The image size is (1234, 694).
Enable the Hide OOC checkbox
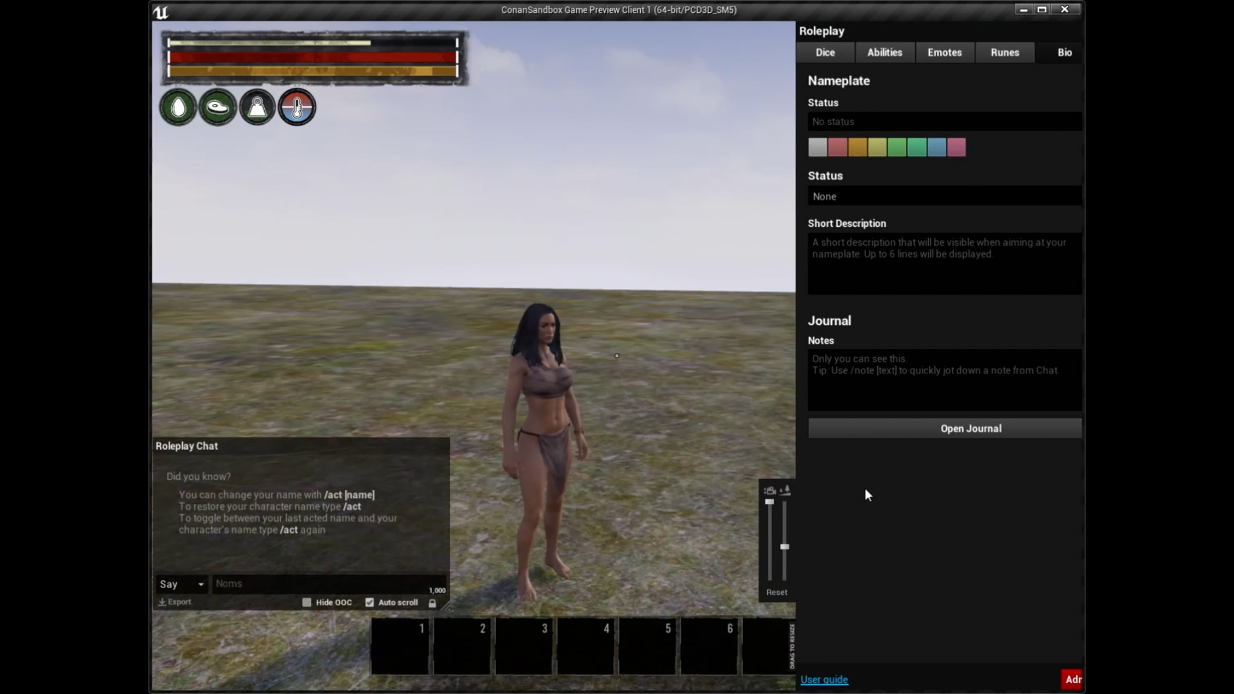tap(307, 602)
